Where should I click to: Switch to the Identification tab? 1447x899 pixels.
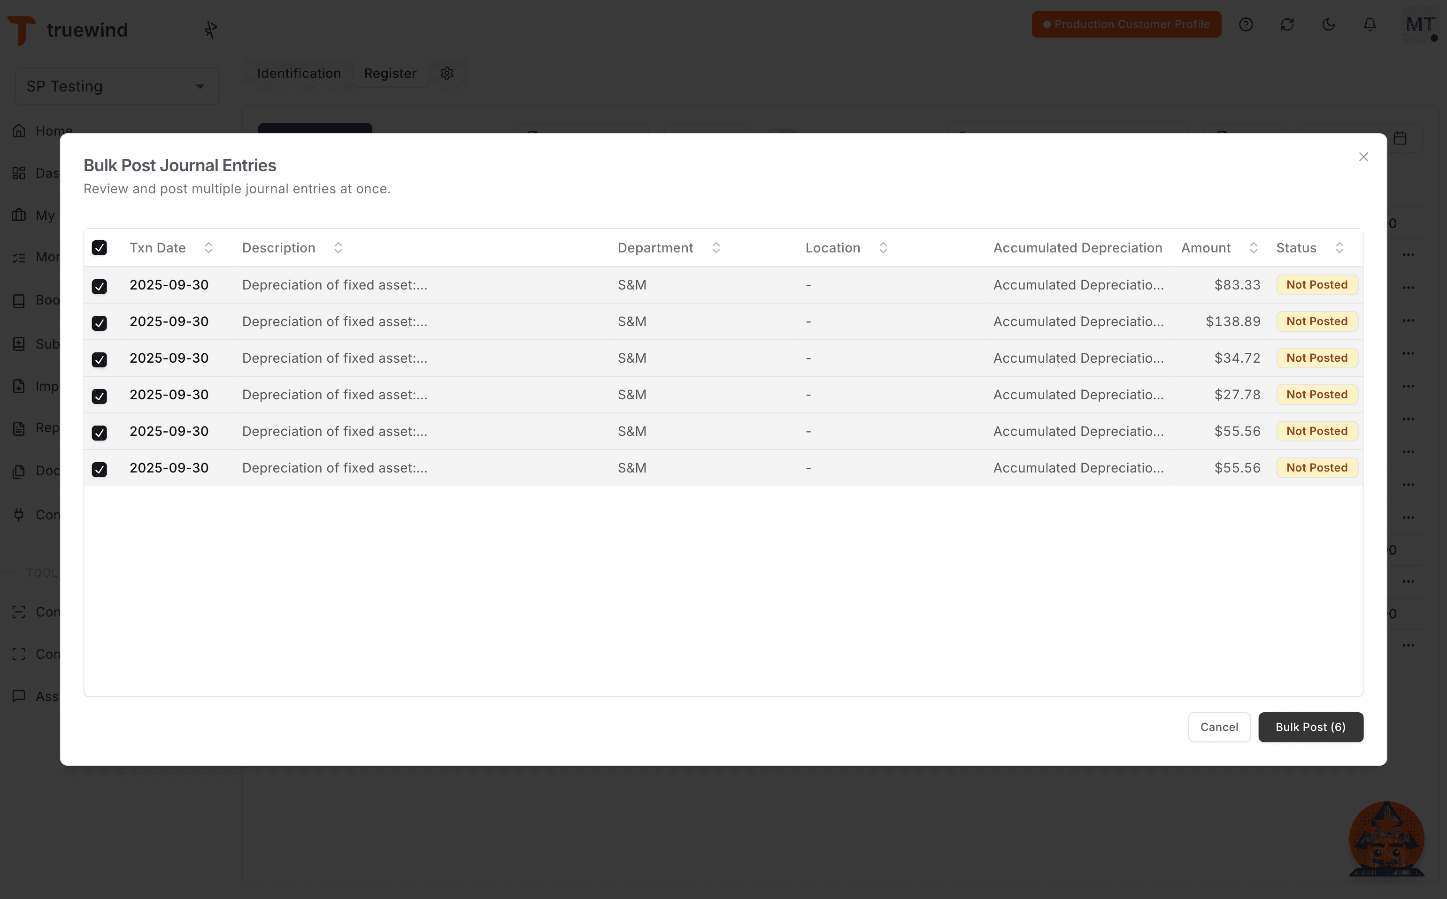298,73
